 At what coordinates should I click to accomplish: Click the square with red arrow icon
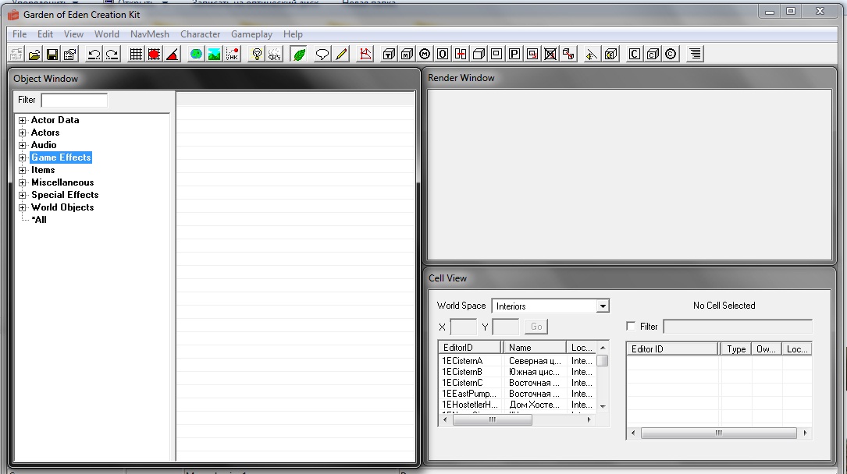(532, 54)
